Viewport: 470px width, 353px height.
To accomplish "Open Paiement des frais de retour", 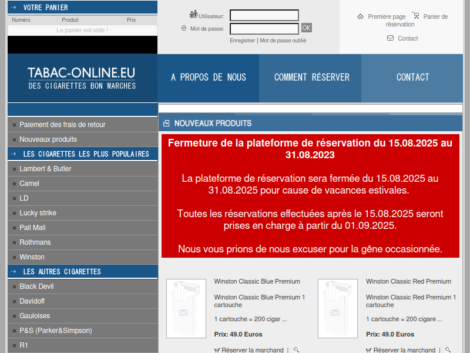I will (83, 125).
